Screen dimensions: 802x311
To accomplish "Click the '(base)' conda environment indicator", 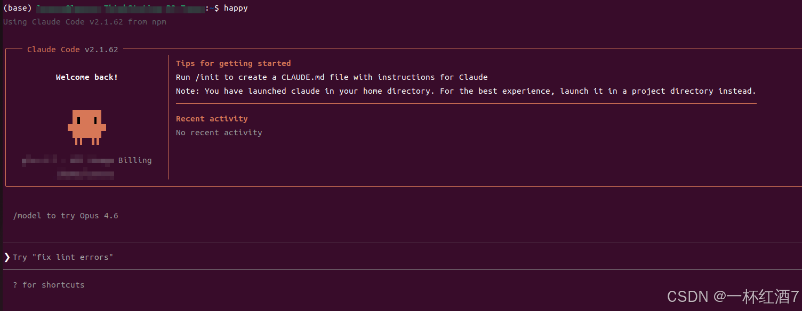I will (x=18, y=8).
